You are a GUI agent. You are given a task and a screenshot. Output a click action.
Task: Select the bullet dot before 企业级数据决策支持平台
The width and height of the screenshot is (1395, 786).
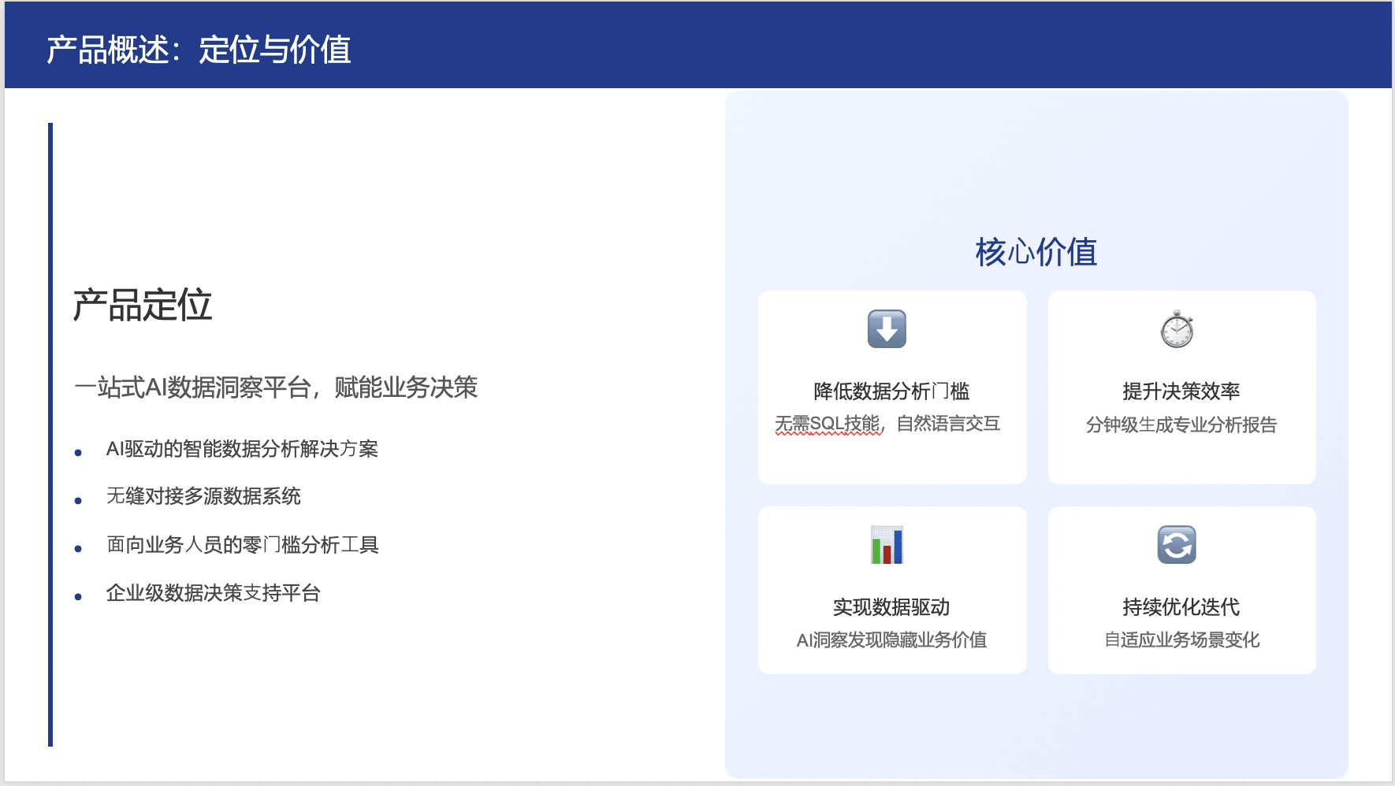coord(77,597)
